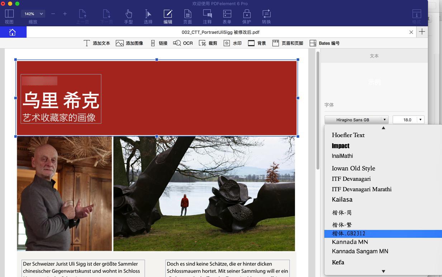Select the Hand tool
The width and height of the screenshot is (442, 277).
(128, 17)
